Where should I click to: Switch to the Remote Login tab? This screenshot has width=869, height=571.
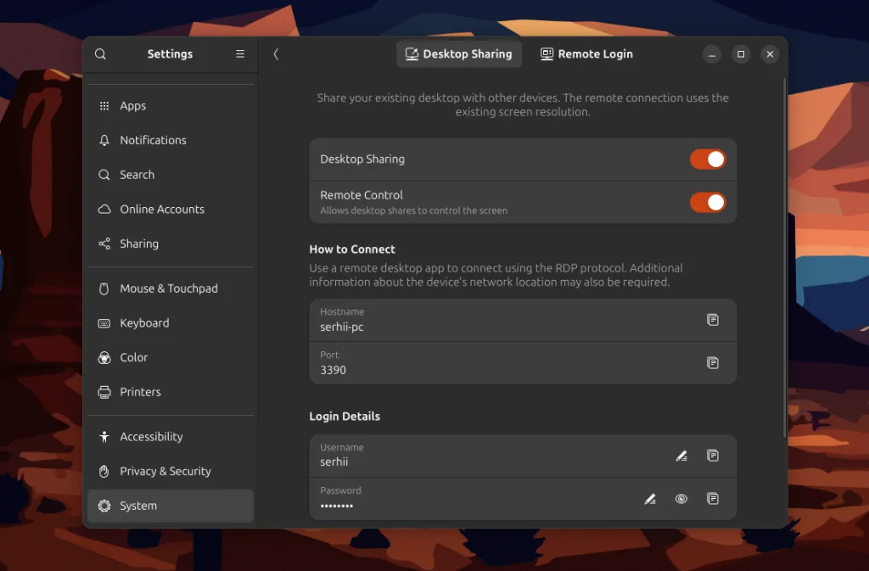pos(586,53)
